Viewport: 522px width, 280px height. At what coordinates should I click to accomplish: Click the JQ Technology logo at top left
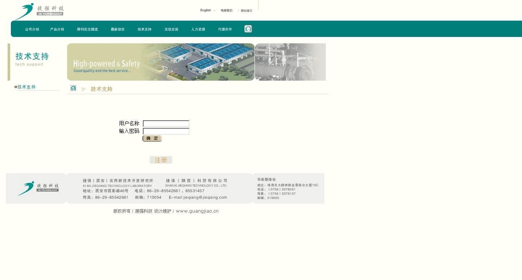click(39, 11)
